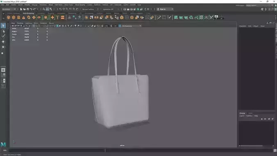
Task: Activate the Rotate tool in toolbox
Action: coord(3,47)
